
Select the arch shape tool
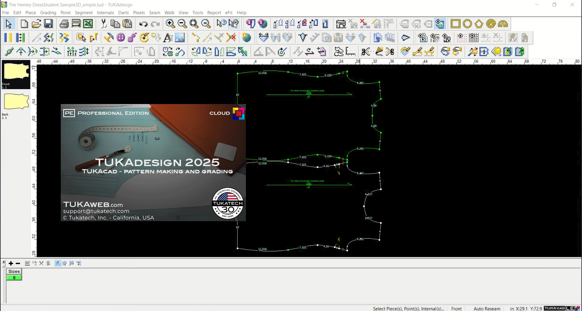pyautogui.click(x=503, y=24)
